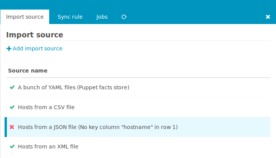Click the refresh icon in the tab bar

[x=124, y=17]
